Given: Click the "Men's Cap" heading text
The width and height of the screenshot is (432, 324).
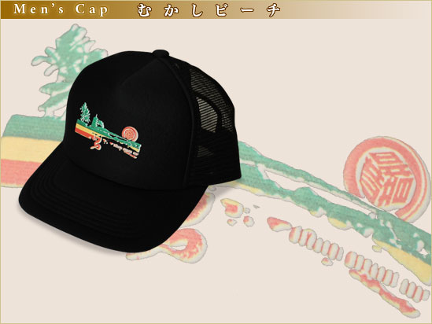Looking at the screenshot, I should [x=61, y=9].
